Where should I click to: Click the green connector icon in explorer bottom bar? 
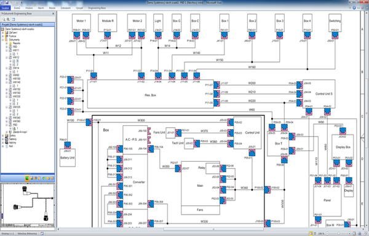[x=27, y=178]
